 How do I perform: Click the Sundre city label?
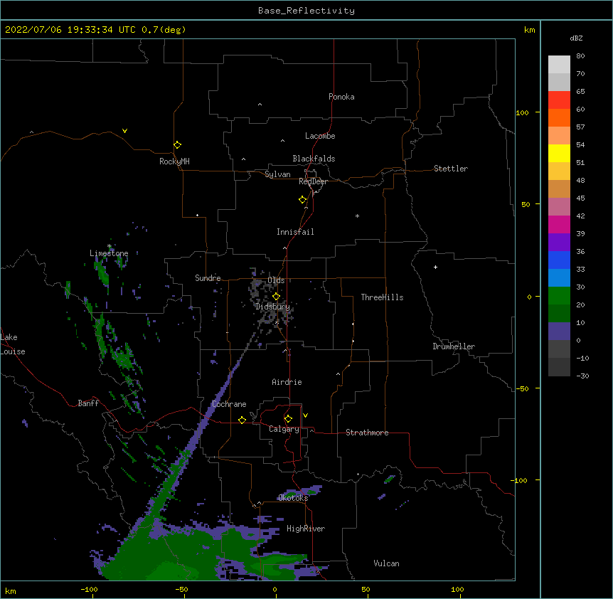pos(208,278)
